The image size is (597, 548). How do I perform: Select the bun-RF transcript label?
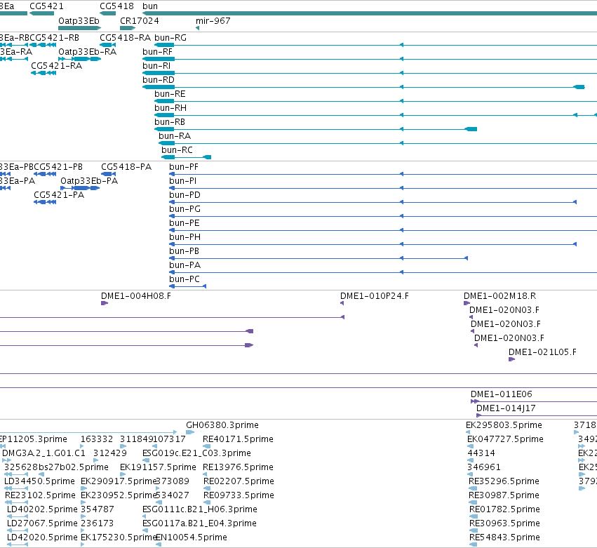(x=158, y=52)
